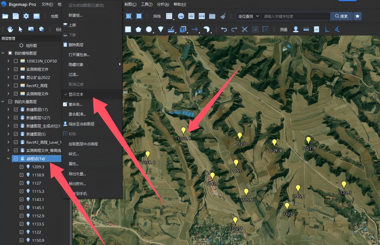This screenshot has width=380, height=245.
Task: Open settings with the gear icon
Action: [26, 16]
